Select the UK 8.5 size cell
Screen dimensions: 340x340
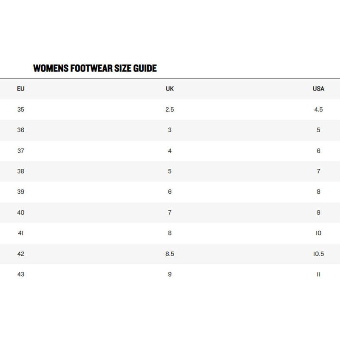pyautogui.click(x=170, y=254)
